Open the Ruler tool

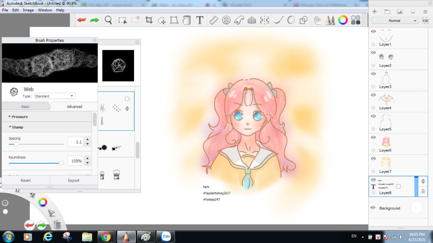[x=213, y=20]
